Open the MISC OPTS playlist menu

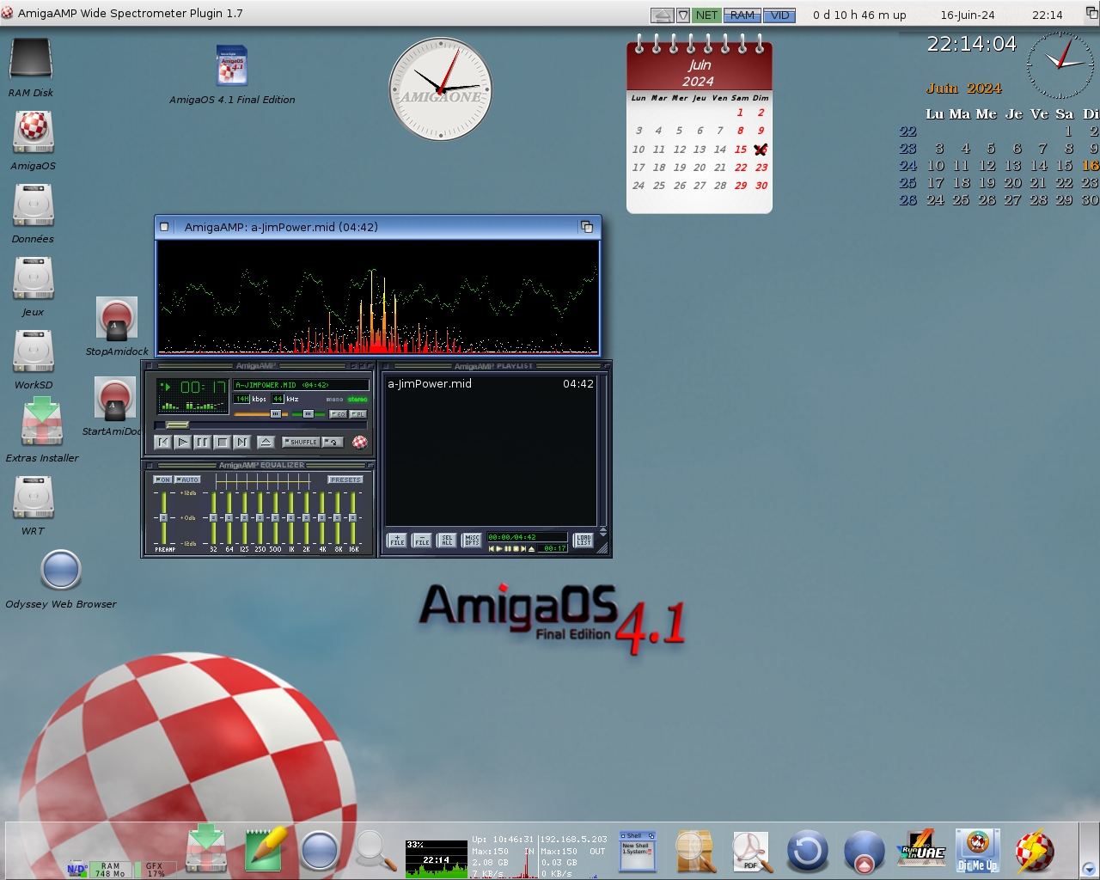[472, 541]
